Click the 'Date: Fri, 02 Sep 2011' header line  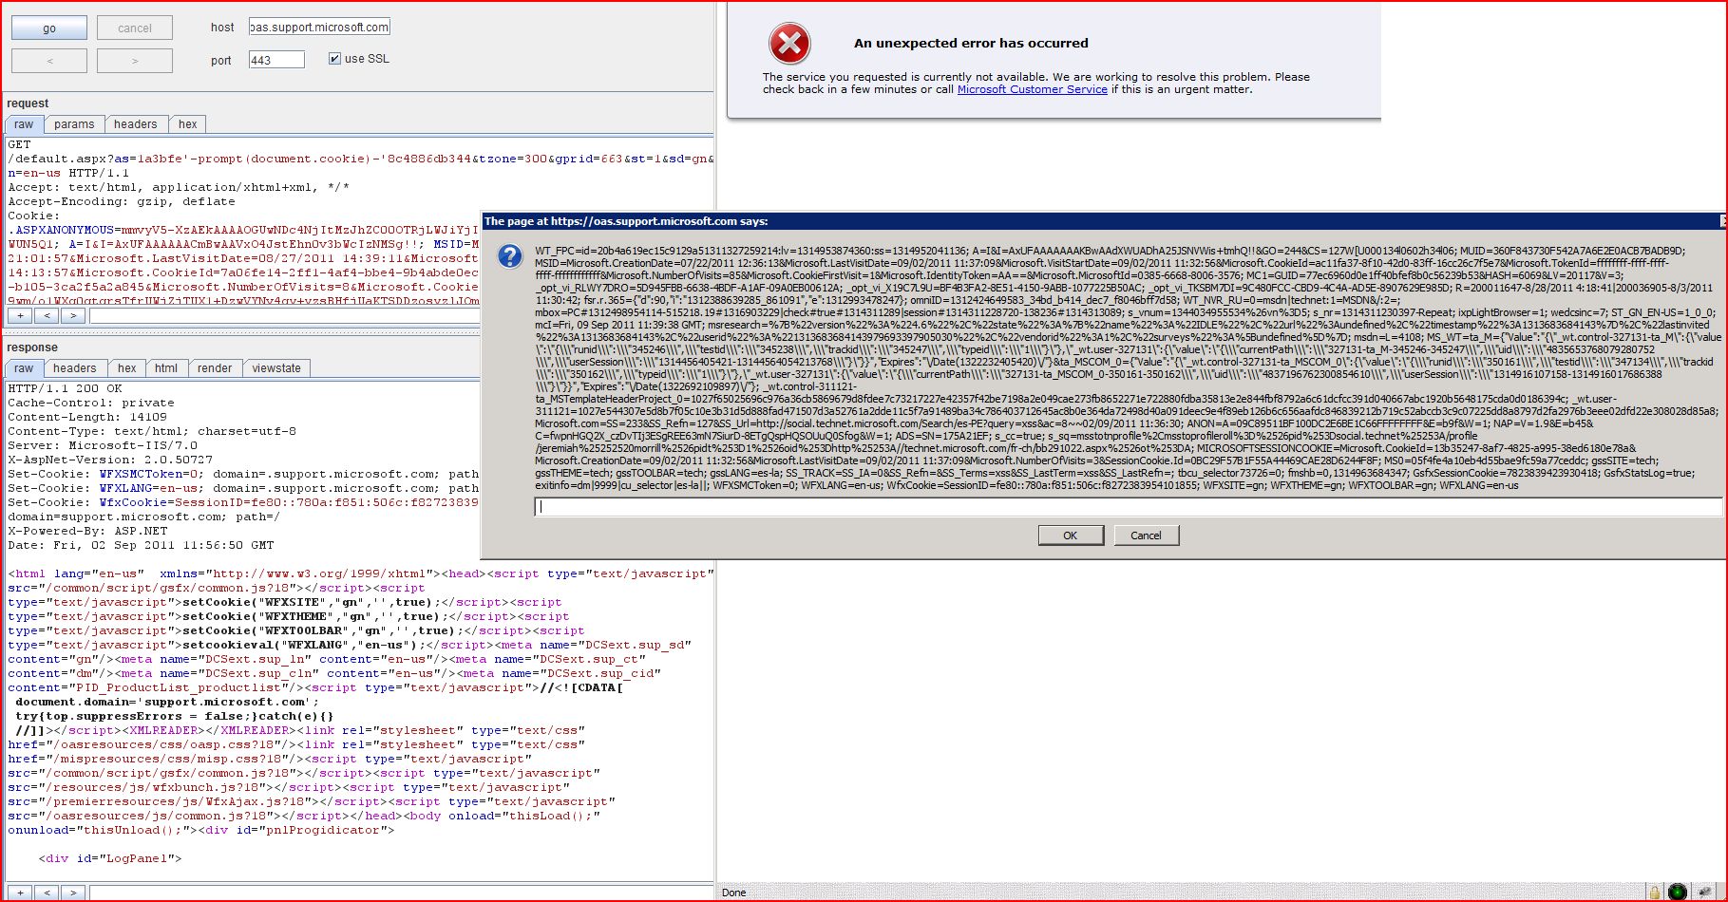pyautogui.click(x=141, y=545)
